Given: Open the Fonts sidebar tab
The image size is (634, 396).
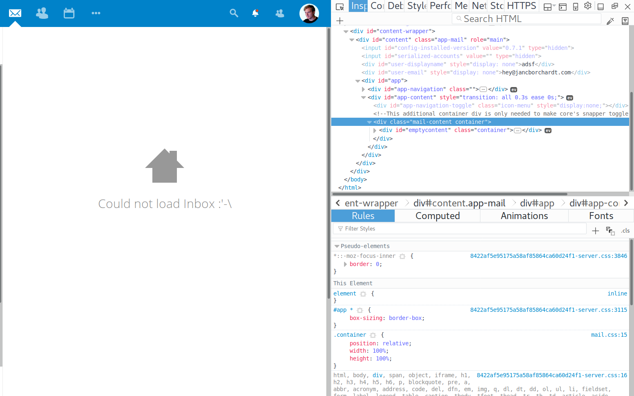Looking at the screenshot, I should click(601, 216).
